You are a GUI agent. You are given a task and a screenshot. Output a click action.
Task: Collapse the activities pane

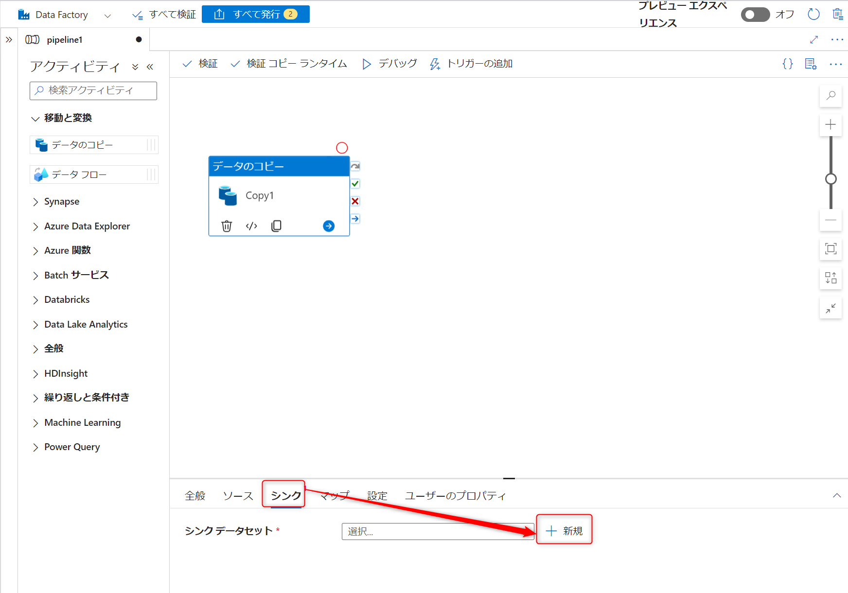click(x=150, y=67)
